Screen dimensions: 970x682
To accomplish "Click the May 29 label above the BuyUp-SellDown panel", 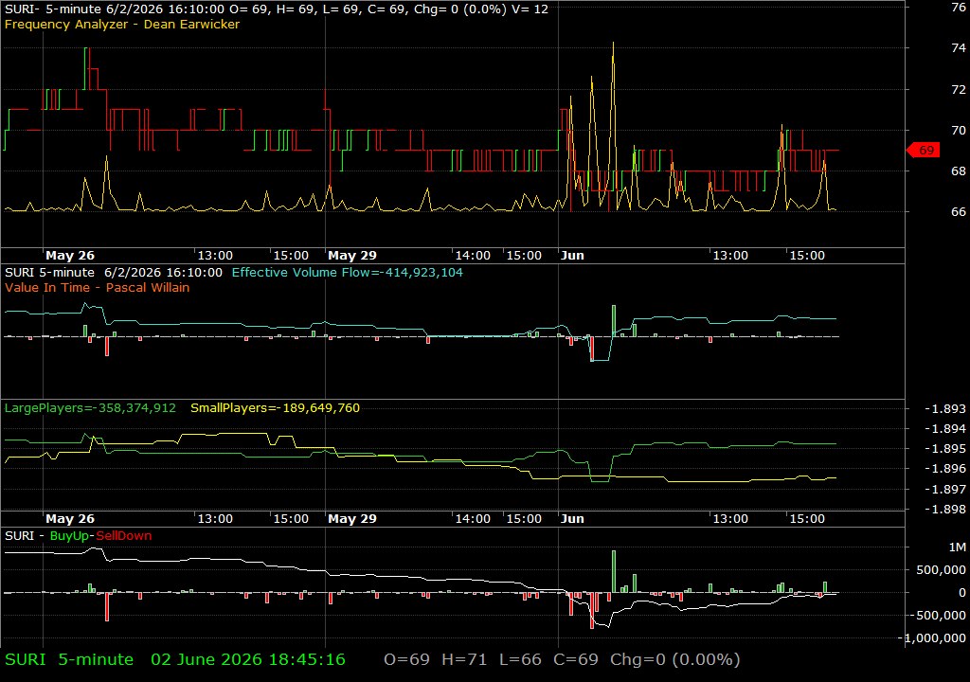I will click(x=352, y=519).
